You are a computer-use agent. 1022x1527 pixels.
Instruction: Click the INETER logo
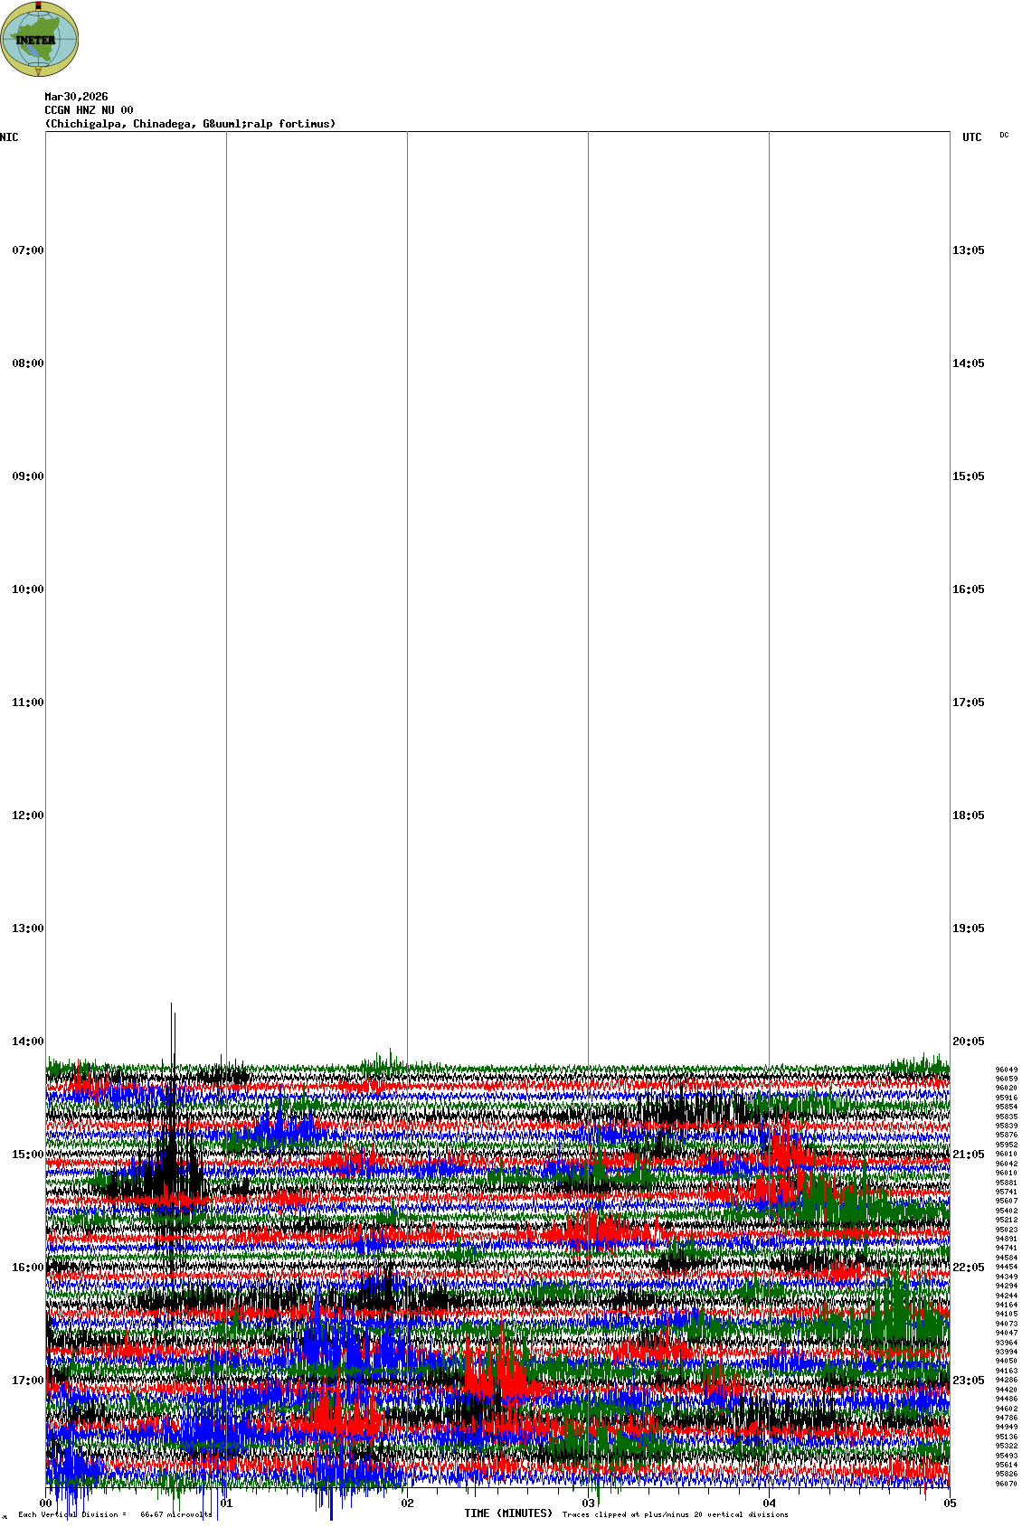click(x=39, y=39)
